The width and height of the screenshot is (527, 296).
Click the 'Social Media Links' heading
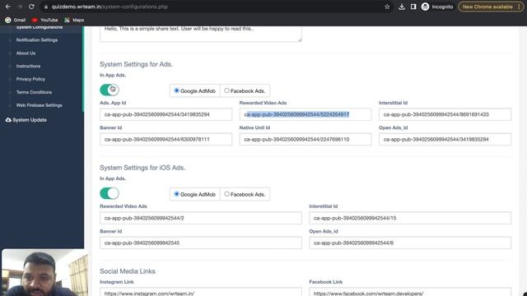pyautogui.click(x=128, y=271)
